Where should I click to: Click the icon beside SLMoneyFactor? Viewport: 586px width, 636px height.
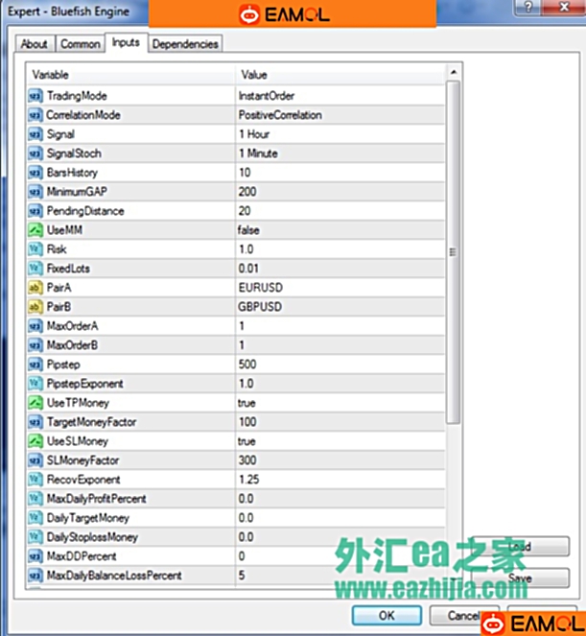35,460
